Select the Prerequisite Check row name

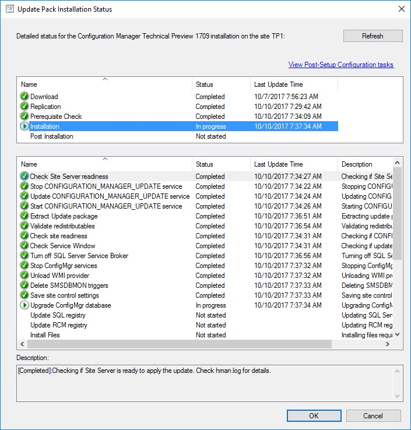point(56,117)
